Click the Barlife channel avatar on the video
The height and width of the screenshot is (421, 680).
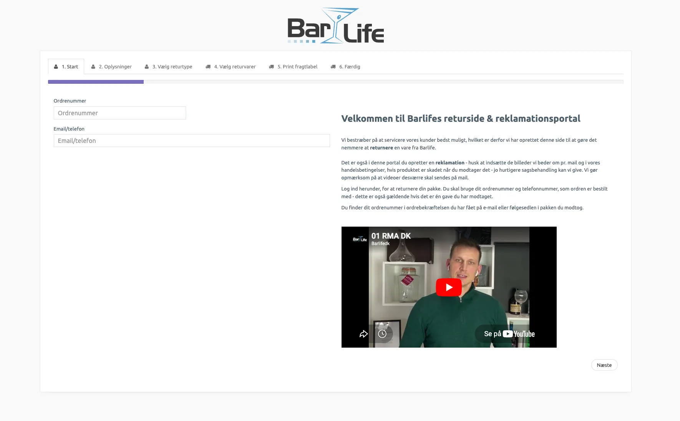(360, 239)
